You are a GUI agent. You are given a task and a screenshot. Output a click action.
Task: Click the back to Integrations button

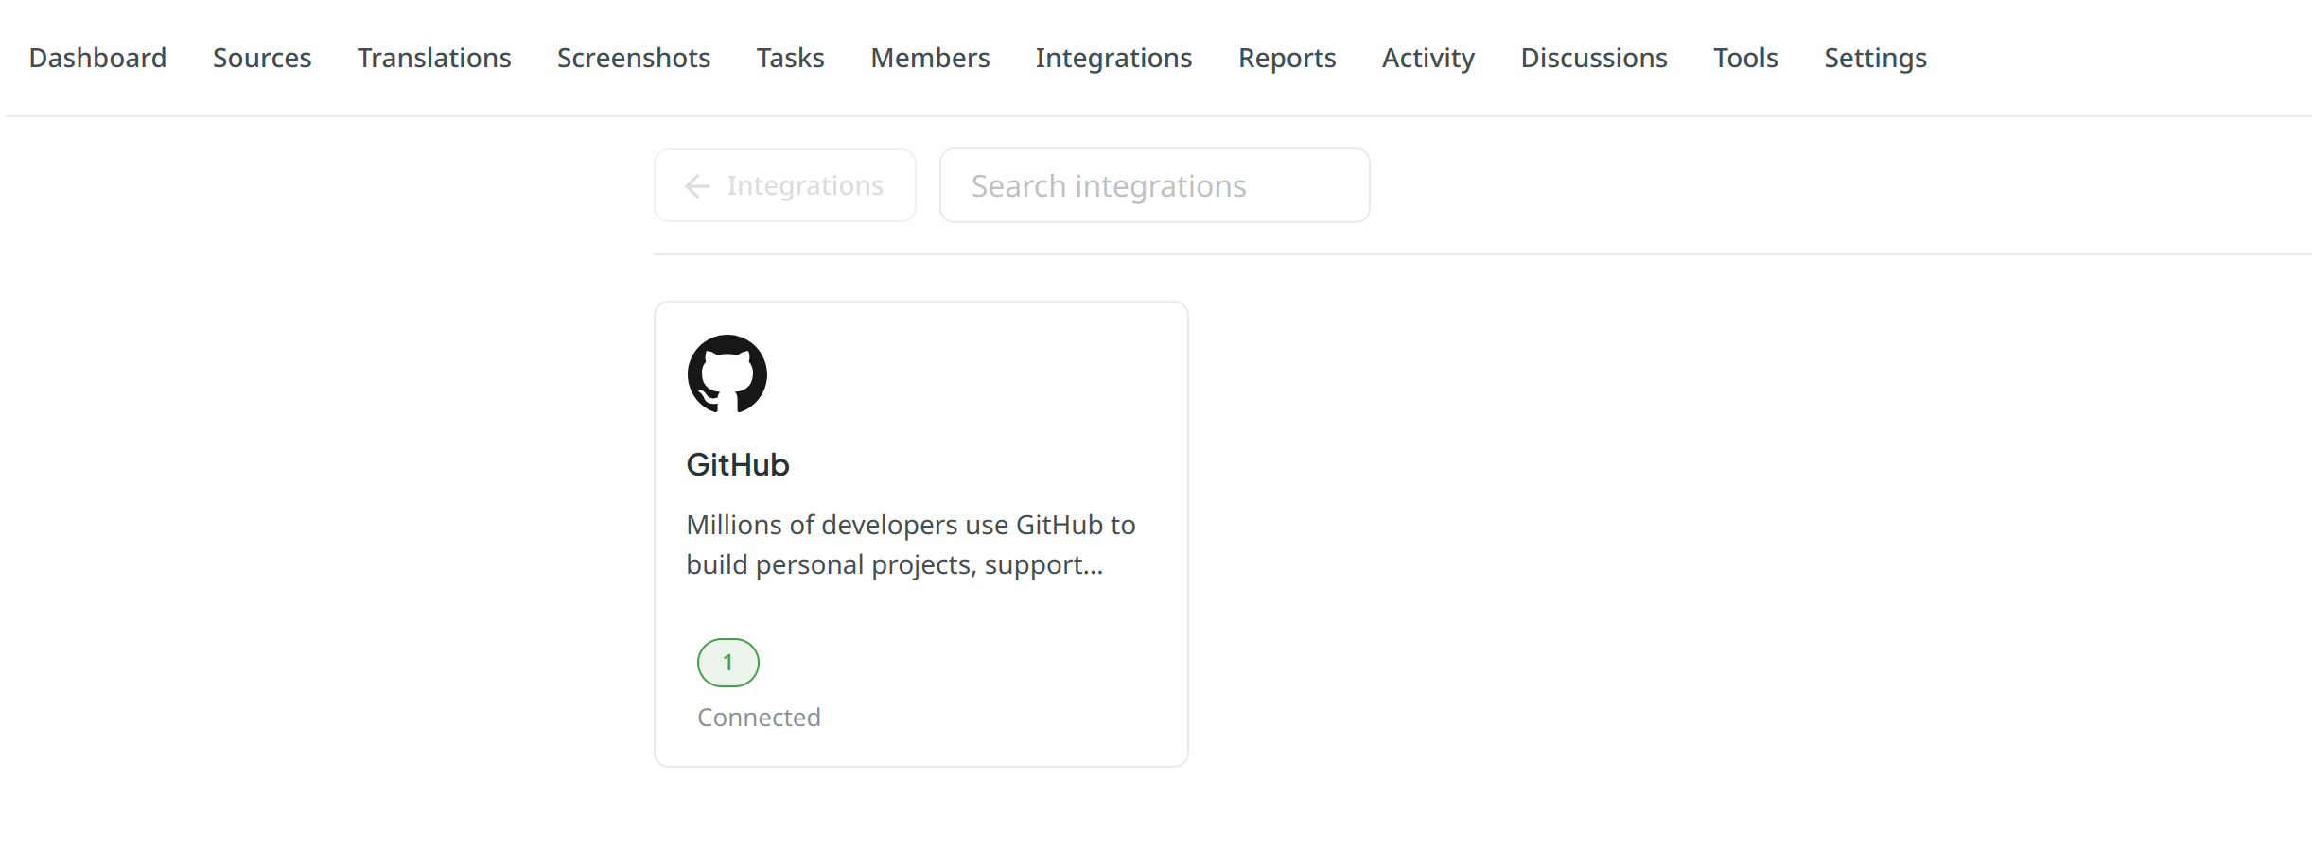pos(785,185)
